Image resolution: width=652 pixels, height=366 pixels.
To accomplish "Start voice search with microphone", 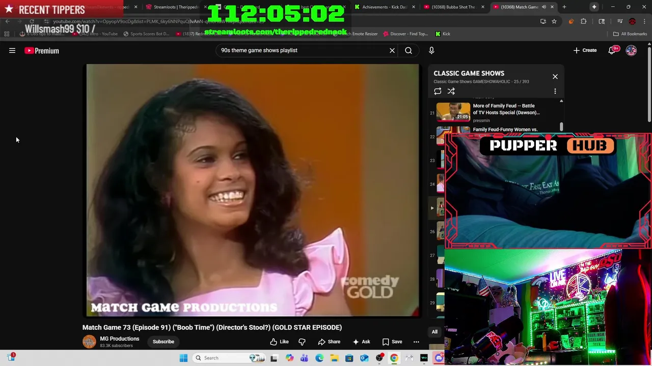I will [431, 50].
